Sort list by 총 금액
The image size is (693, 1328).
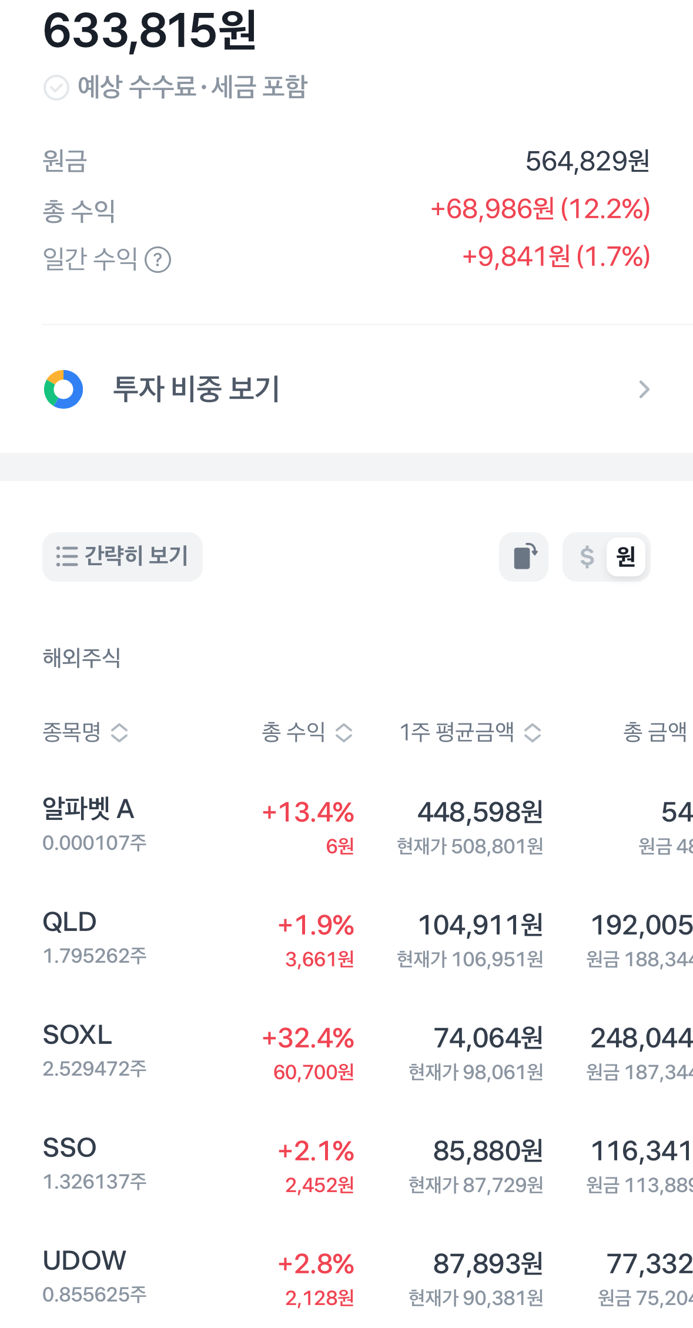click(654, 732)
